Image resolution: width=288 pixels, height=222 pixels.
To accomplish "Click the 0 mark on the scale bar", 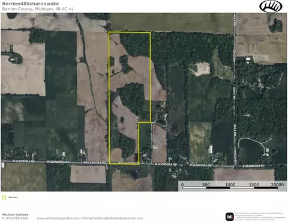I will (x=182, y=185).
